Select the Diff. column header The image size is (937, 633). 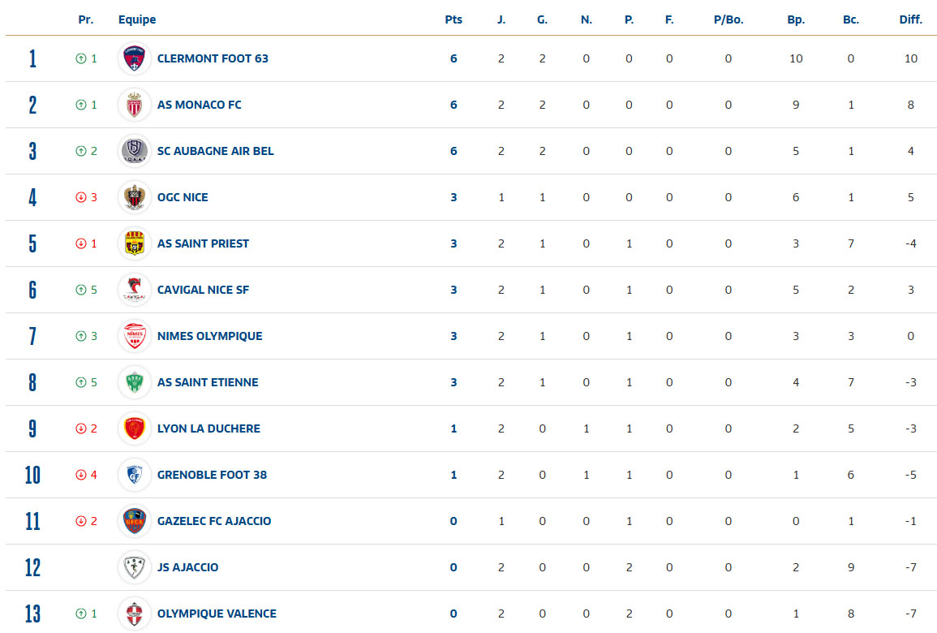click(x=910, y=19)
